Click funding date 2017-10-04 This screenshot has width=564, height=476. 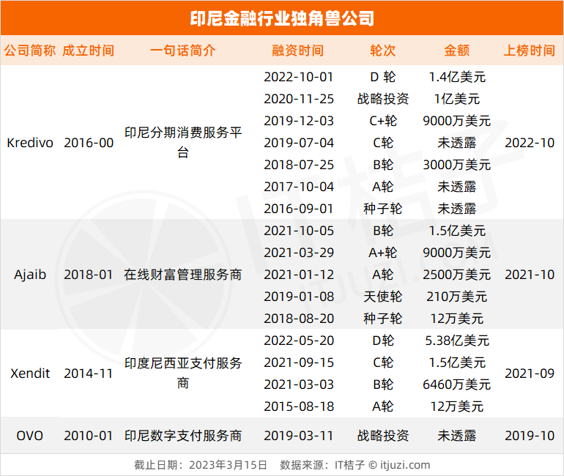299,187
